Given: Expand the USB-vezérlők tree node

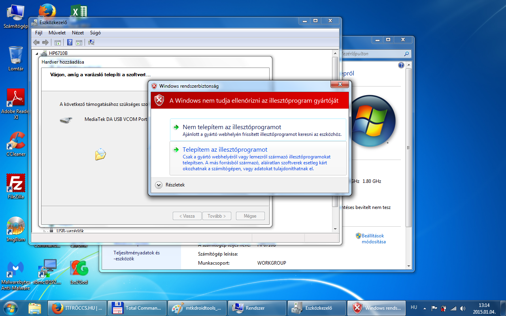Looking at the screenshot, I should point(45,231).
